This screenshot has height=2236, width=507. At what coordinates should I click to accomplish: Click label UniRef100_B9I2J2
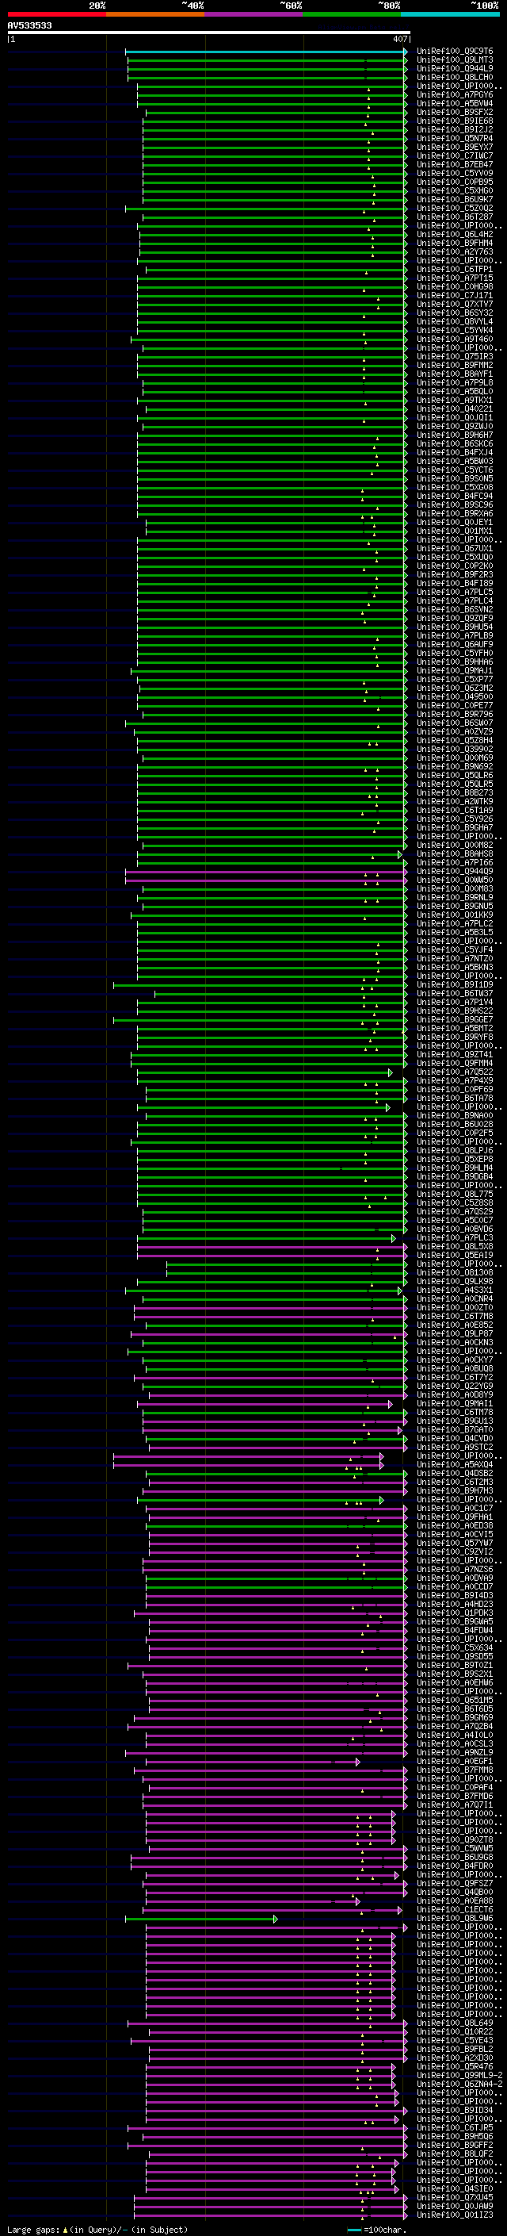pos(455,129)
